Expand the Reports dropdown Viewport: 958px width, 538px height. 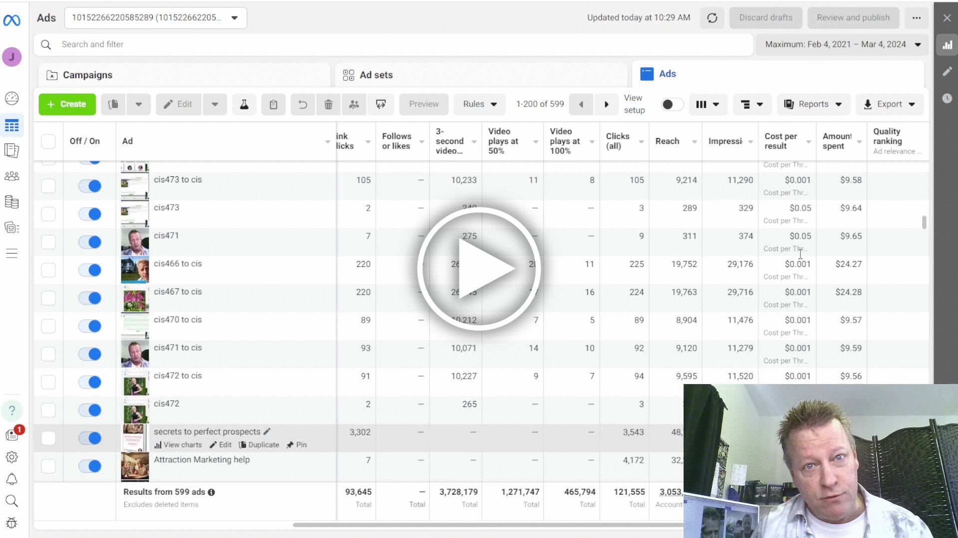coord(813,104)
